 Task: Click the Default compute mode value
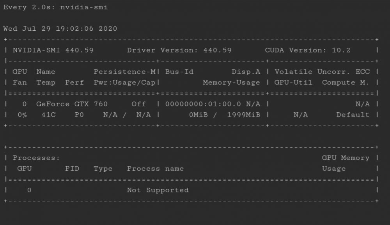coord(353,115)
